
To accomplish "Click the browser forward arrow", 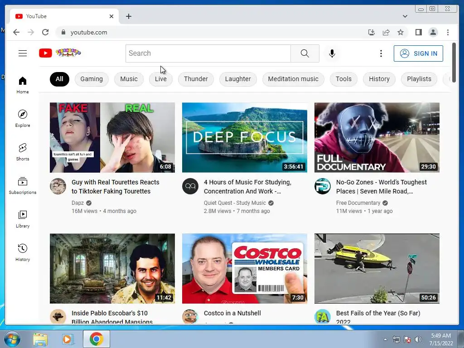I will tap(31, 32).
